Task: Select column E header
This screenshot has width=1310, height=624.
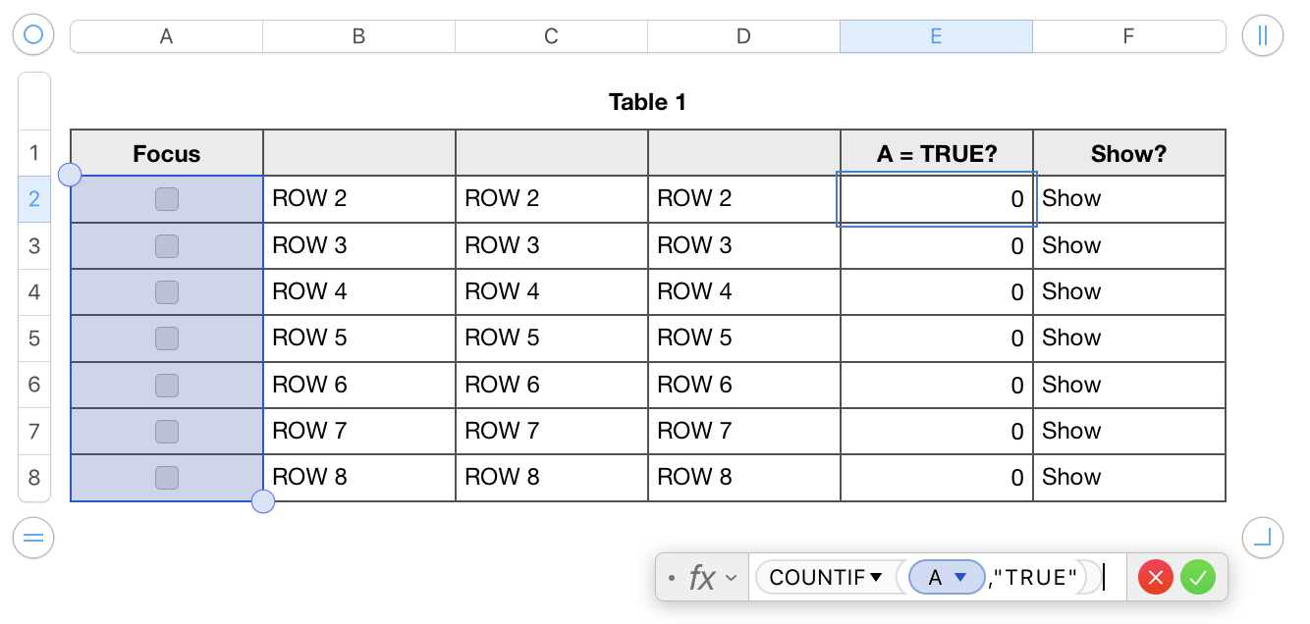Action: click(x=935, y=35)
